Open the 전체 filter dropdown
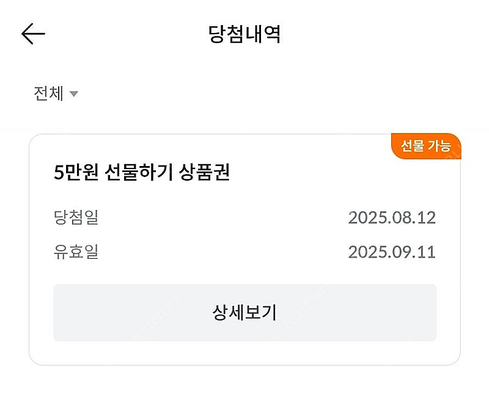The width and height of the screenshot is (489, 420). pyautogui.click(x=49, y=94)
